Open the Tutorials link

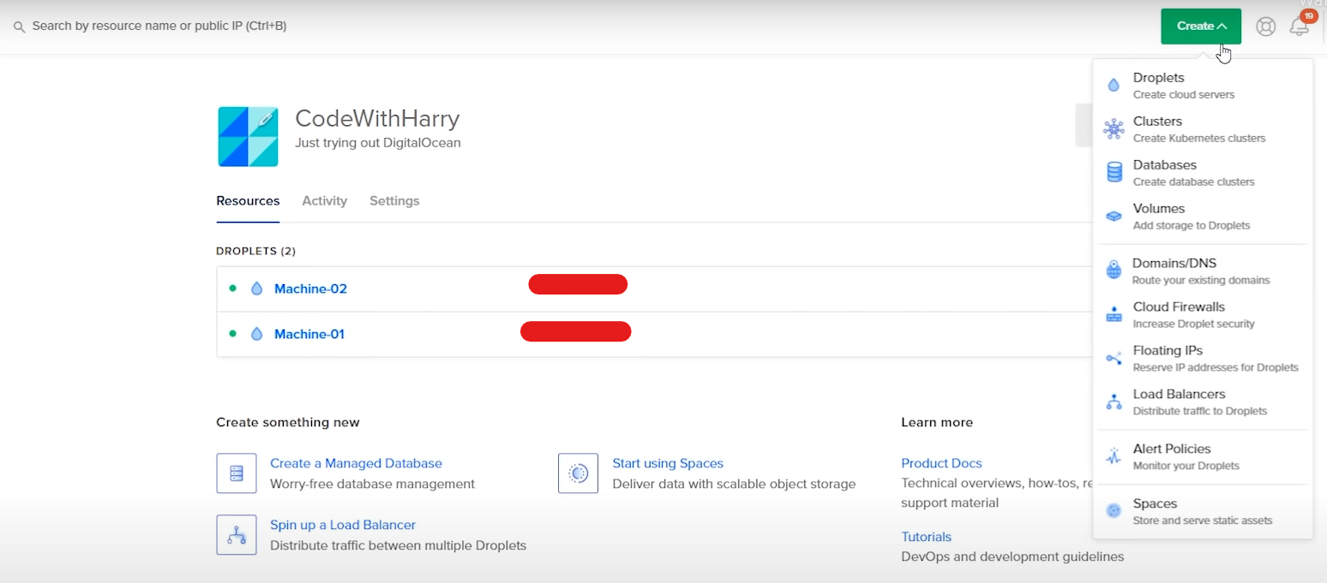point(926,537)
